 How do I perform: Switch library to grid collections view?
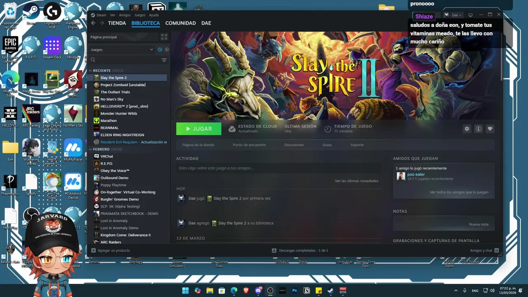tap(164, 37)
